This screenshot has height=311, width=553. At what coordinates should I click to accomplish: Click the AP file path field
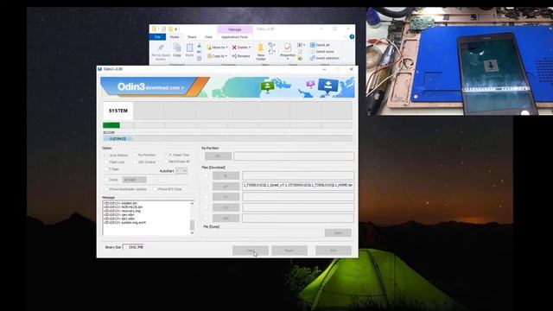click(298, 186)
